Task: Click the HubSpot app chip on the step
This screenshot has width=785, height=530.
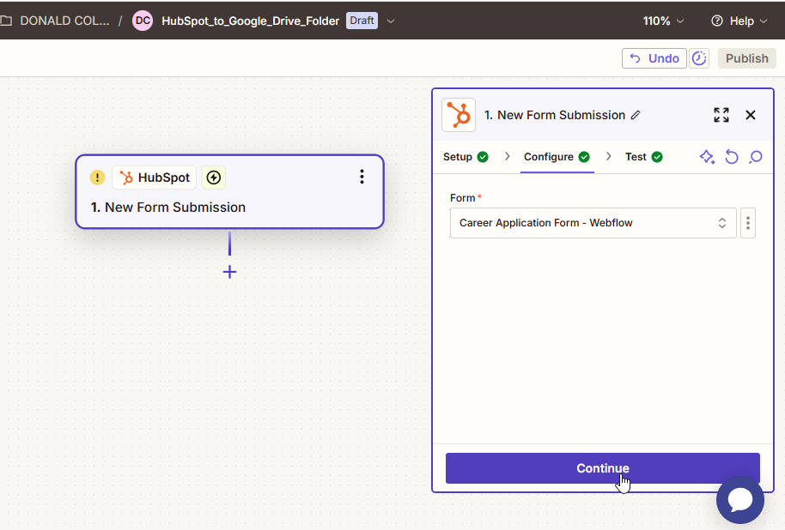Action: [x=155, y=178]
